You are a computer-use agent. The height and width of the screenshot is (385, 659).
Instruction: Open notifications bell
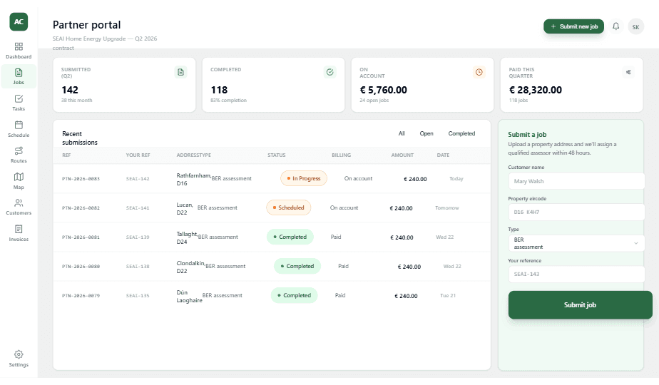pos(615,26)
